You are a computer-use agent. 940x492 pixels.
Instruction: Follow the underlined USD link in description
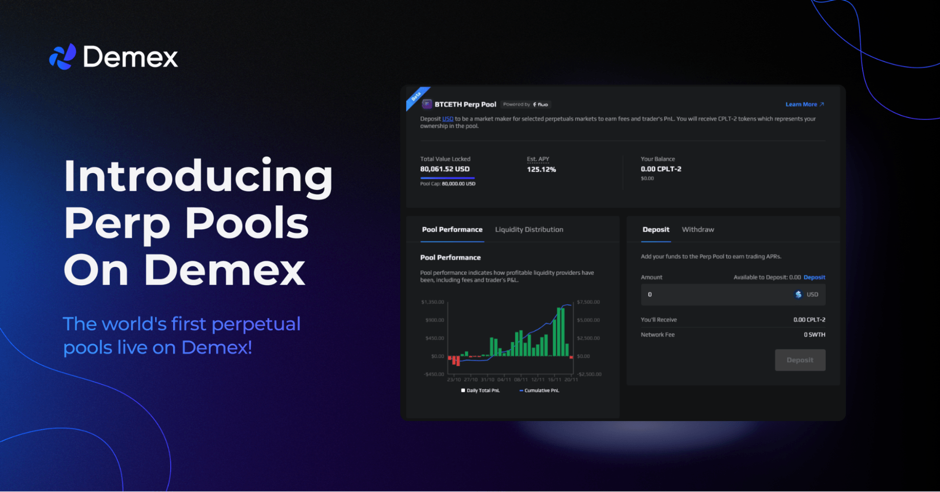[447, 119]
